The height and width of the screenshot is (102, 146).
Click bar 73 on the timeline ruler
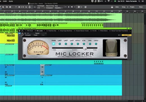(58, 11)
